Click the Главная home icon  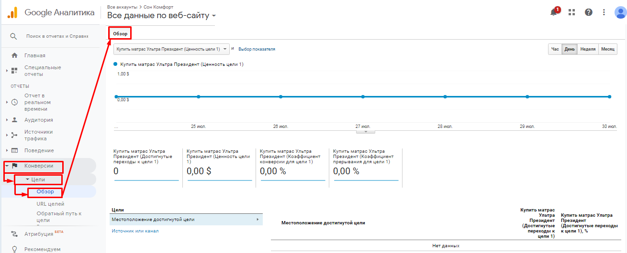click(x=14, y=55)
